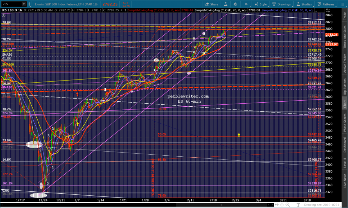
Task: Open the list options menu icon
Action: coord(343,4)
